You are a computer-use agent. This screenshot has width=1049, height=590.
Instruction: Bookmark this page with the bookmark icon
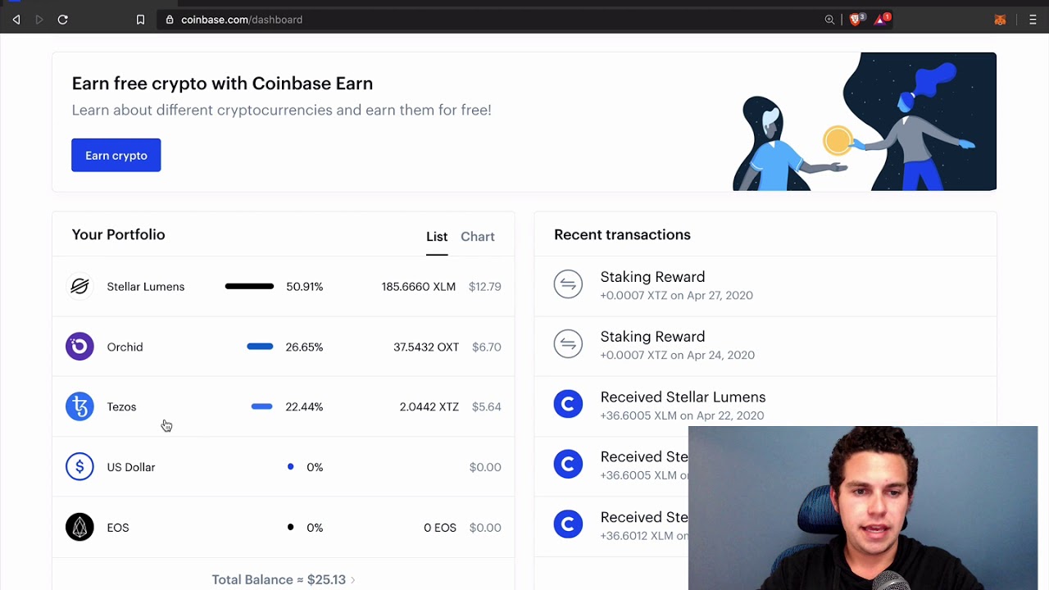[x=140, y=20]
